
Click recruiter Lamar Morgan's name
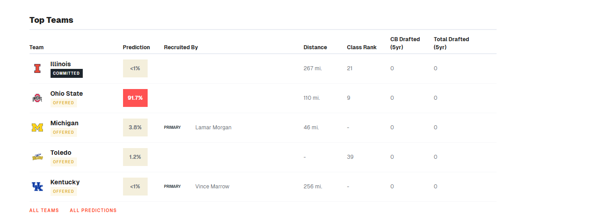pyautogui.click(x=213, y=127)
